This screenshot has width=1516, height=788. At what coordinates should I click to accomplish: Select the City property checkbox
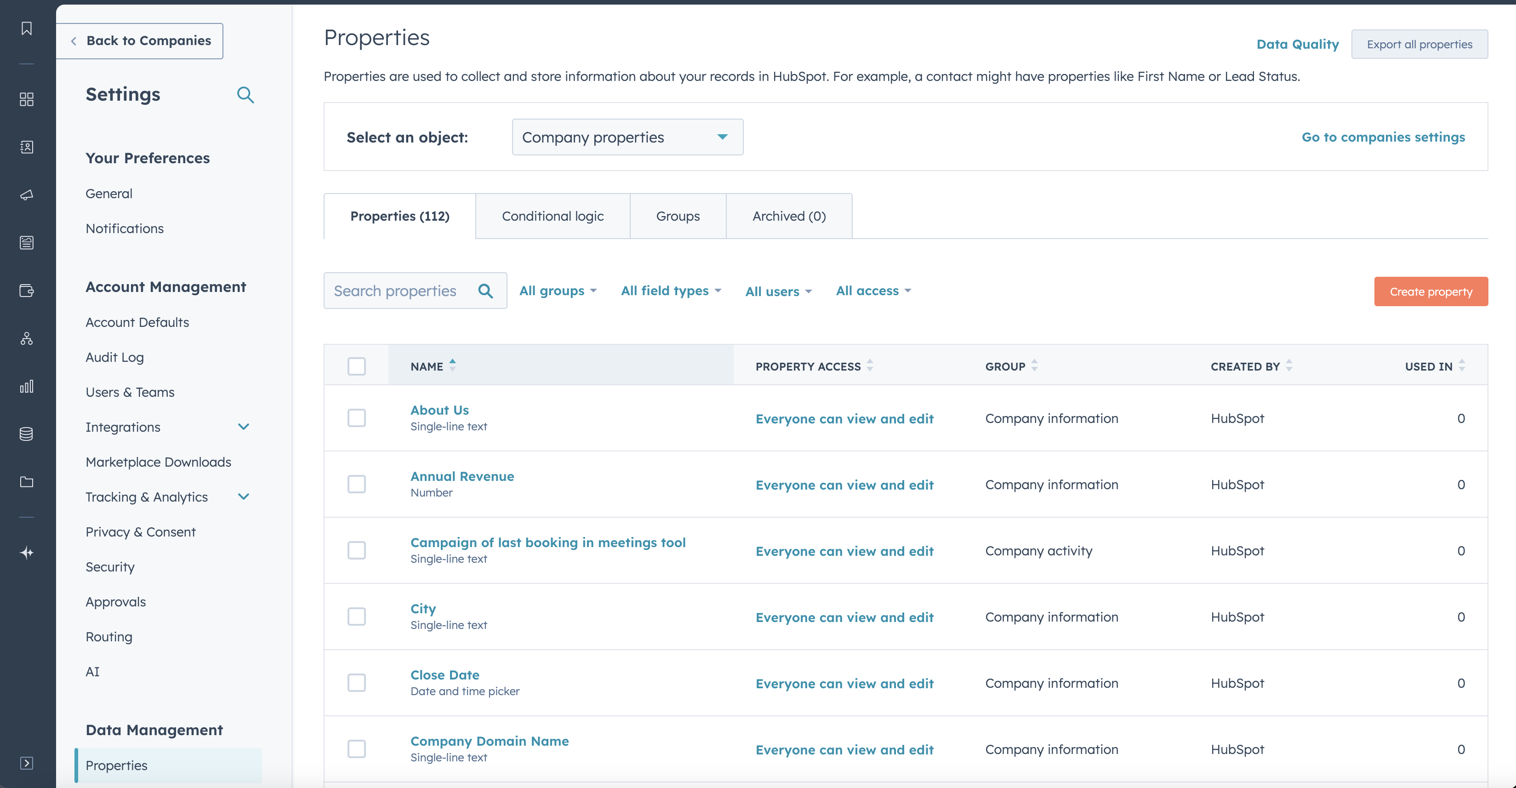pos(356,616)
